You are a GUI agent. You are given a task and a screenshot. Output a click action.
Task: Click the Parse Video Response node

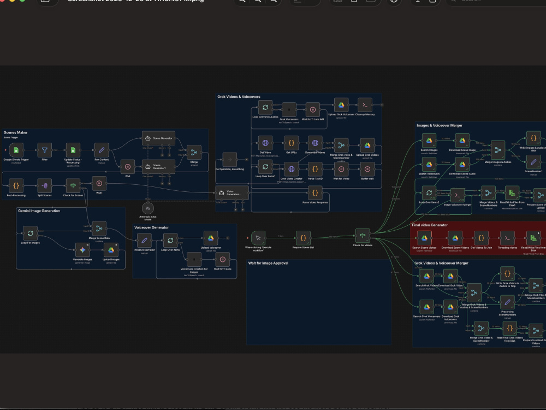(x=315, y=192)
